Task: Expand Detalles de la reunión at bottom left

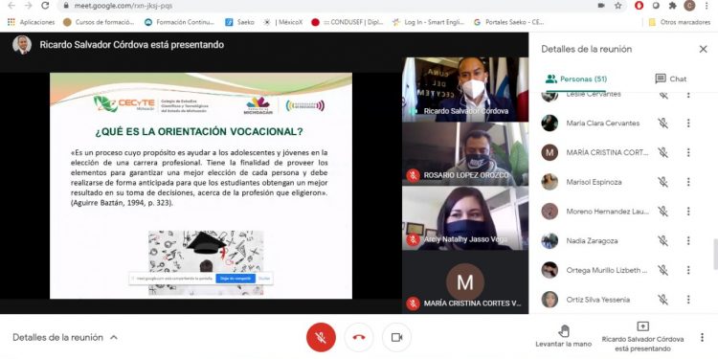Action: pyautogui.click(x=65, y=338)
